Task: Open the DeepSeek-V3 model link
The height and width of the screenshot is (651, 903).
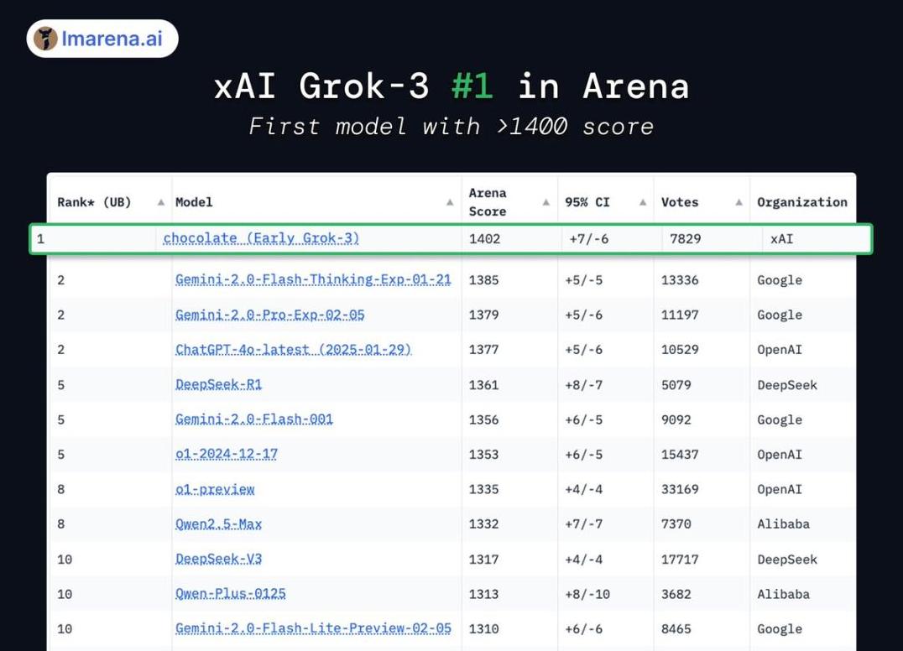Action: [x=218, y=559]
